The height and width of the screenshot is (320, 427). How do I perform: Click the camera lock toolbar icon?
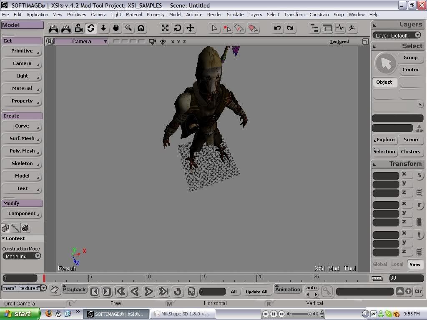pos(79,28)
